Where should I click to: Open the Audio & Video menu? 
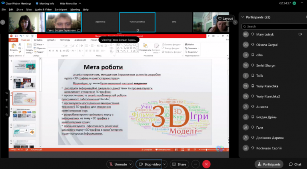[x=43, y=10]
